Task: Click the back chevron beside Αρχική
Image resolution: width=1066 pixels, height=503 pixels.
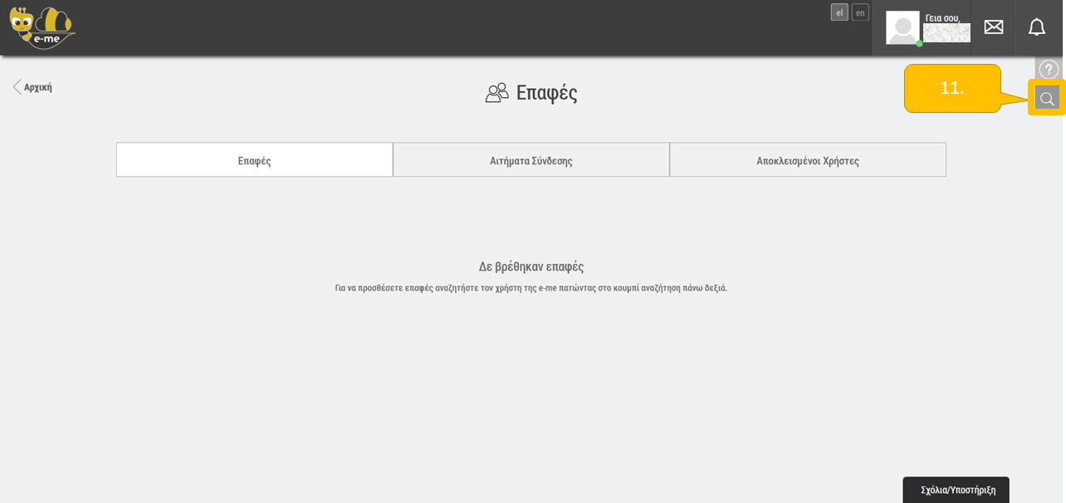Action: coord(17,87)
